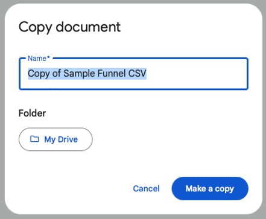Click the highlighted text Copy of Sample Funnel CSV
266x219 pixels.
(87, 74)
